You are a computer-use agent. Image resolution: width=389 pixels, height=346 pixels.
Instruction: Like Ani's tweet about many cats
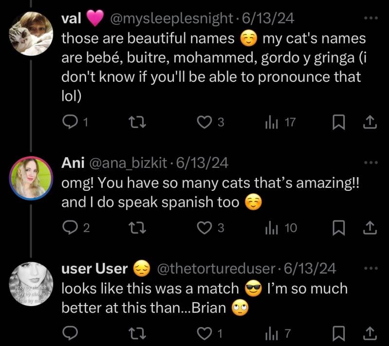[204, 228]
